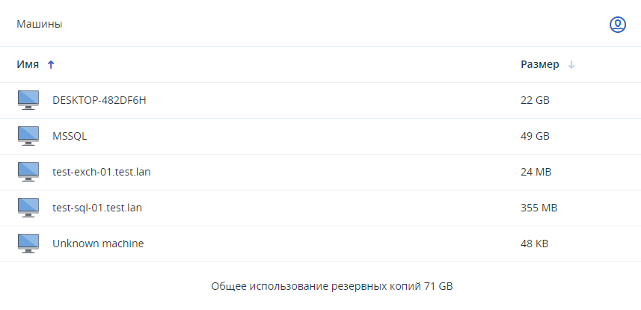This screenshot has width=641, height=310.
Task: Click the DESKTOP-482DF6H computer icon
Action: (28, 100)
